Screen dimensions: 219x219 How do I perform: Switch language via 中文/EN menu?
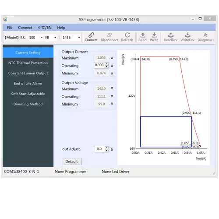coord(45,28)
